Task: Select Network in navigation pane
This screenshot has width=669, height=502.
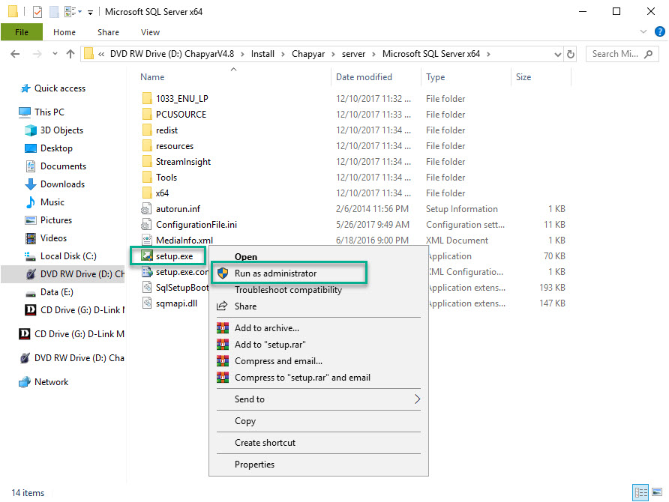Action: (x=51, y=382)
